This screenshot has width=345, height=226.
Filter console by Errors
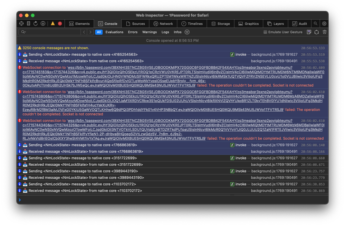(x=133, y=32)
